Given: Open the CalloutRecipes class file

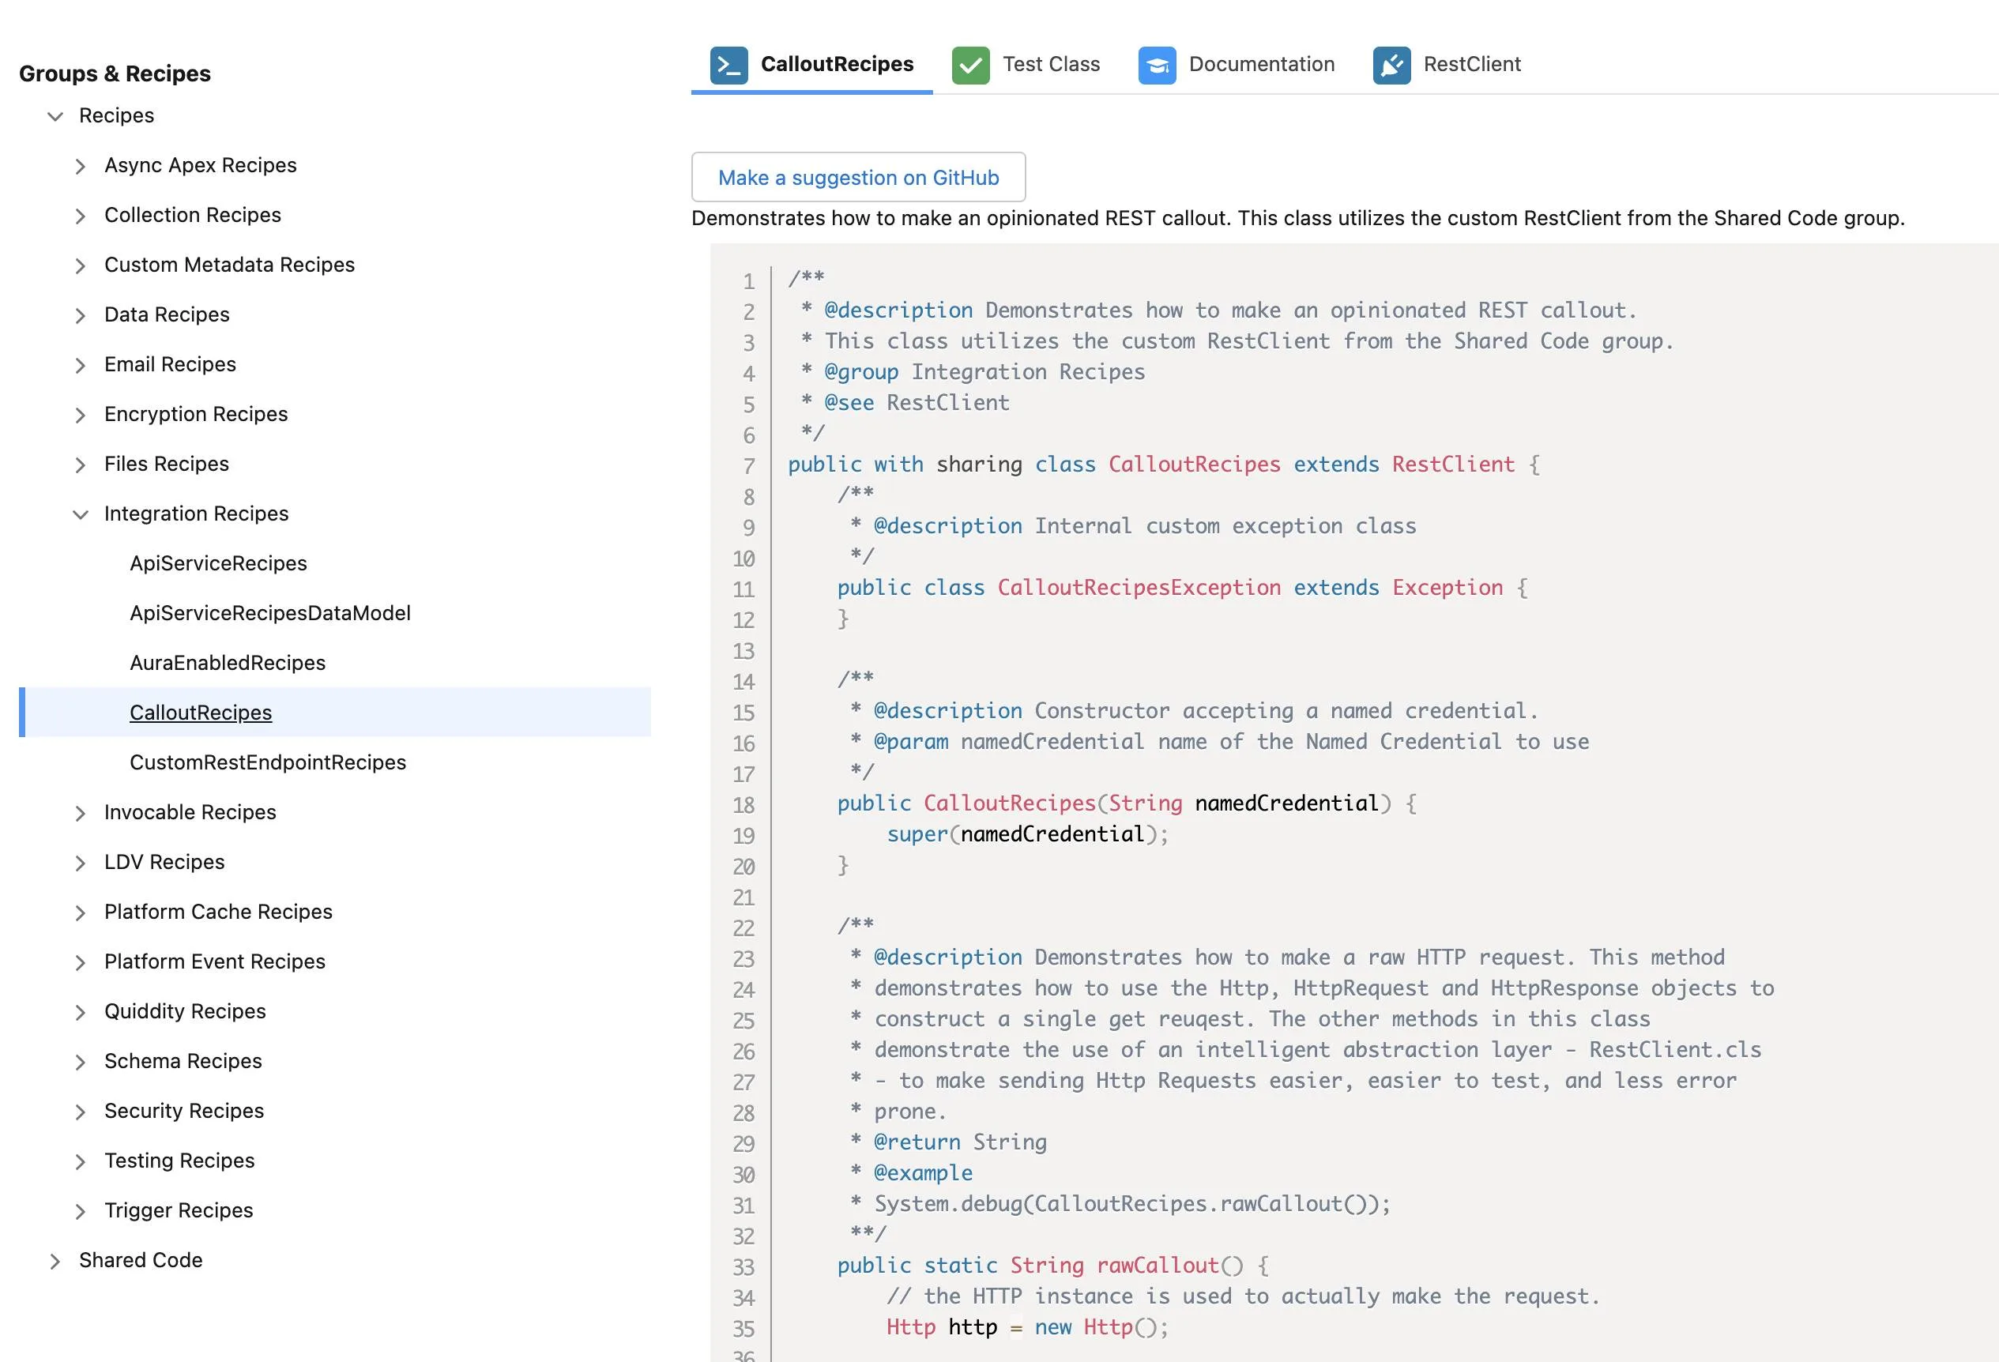Looking at the screenshot, I should point(201,710).
